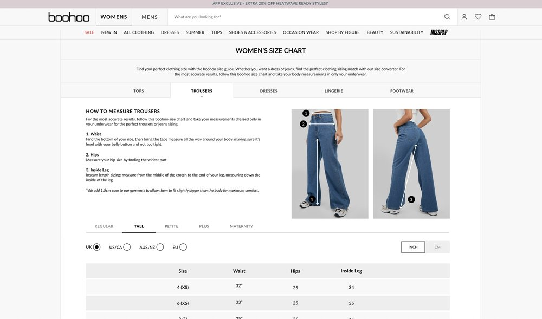Switch to the Petite fit tab
The width and height of the screenshot is (542, 319).
171,226
